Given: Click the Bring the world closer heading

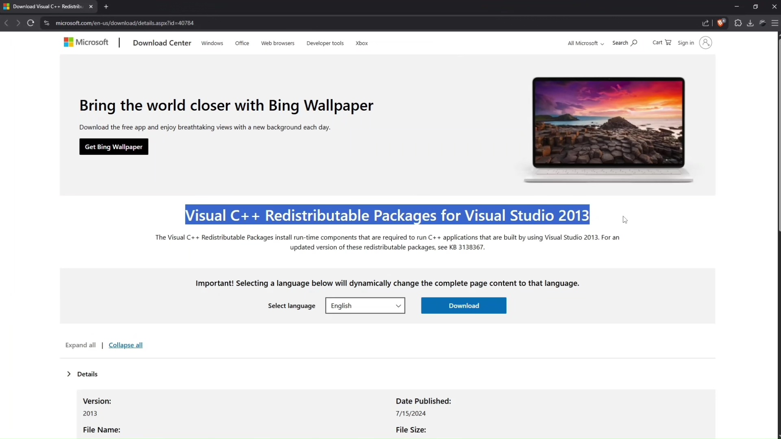Looking at the screenshot, I should (x=226, y=105).
